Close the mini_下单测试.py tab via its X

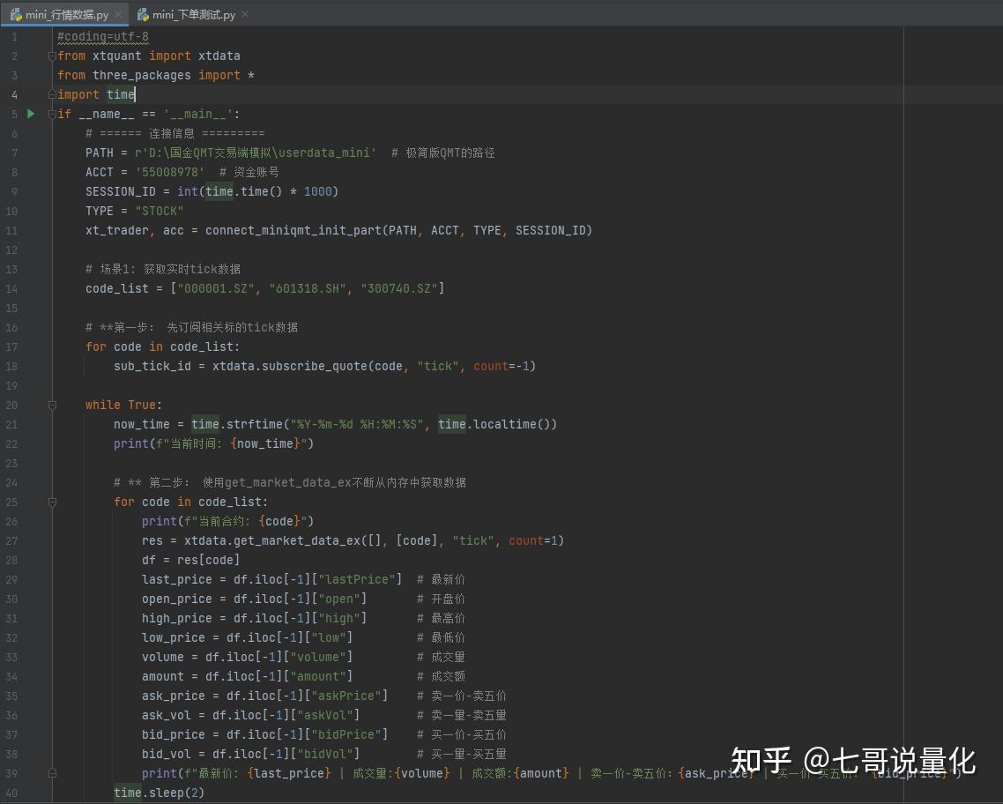click(244, 14)
